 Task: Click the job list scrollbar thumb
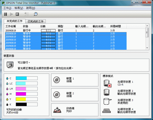[147, 32]
